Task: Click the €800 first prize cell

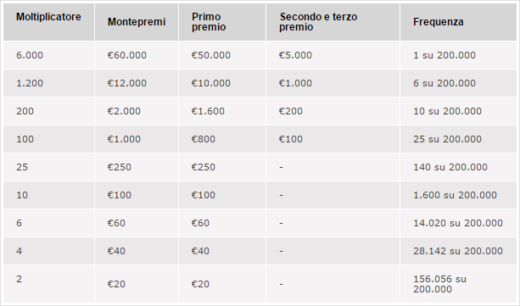Action: coord(204,139)
